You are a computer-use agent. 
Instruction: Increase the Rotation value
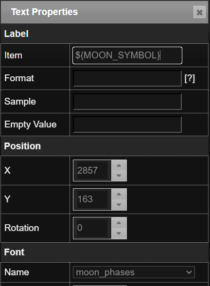119,223
